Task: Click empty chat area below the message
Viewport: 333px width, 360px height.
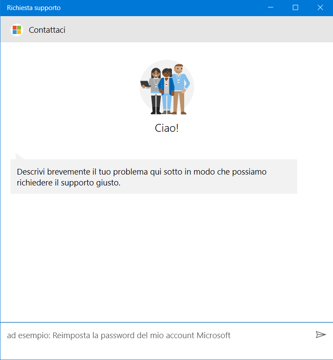Action: point(166,257)
